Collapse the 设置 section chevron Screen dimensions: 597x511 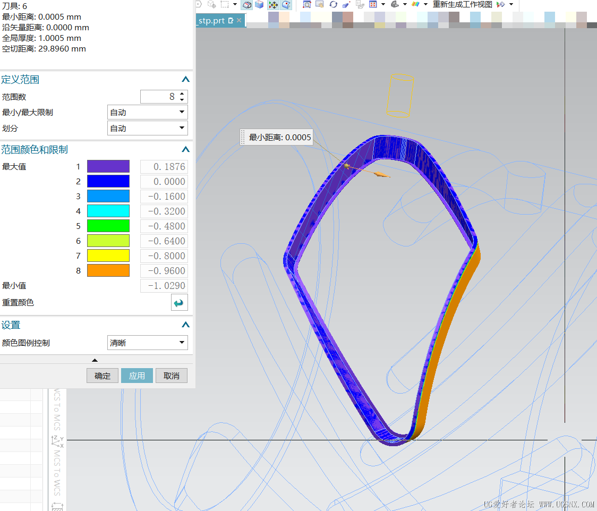point(185,325)
